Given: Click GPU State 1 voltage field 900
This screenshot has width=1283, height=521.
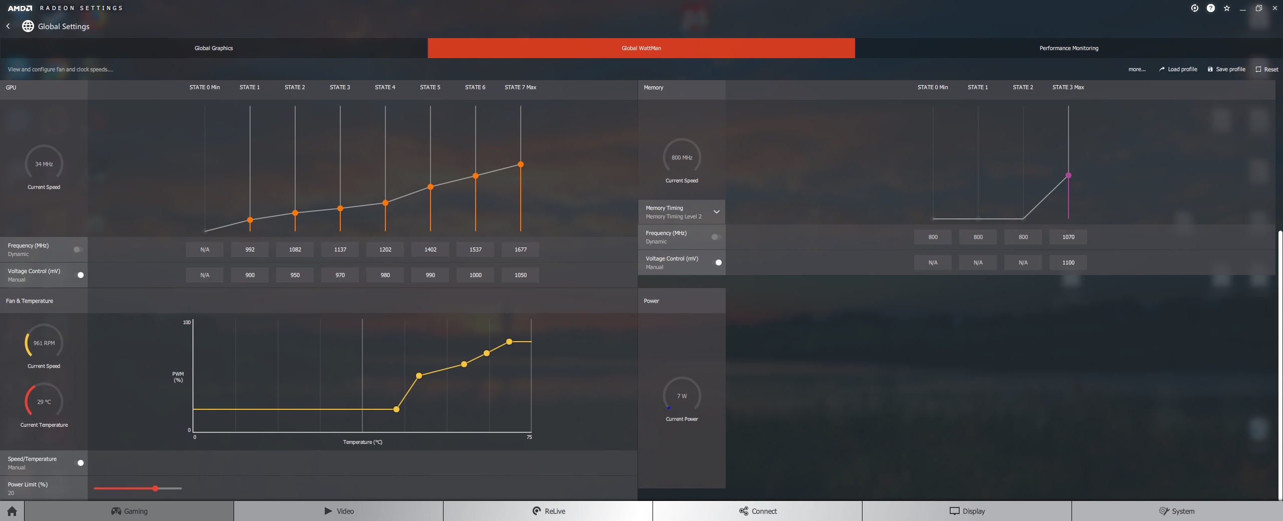Looking at the screenshot, I should point(250,275).
